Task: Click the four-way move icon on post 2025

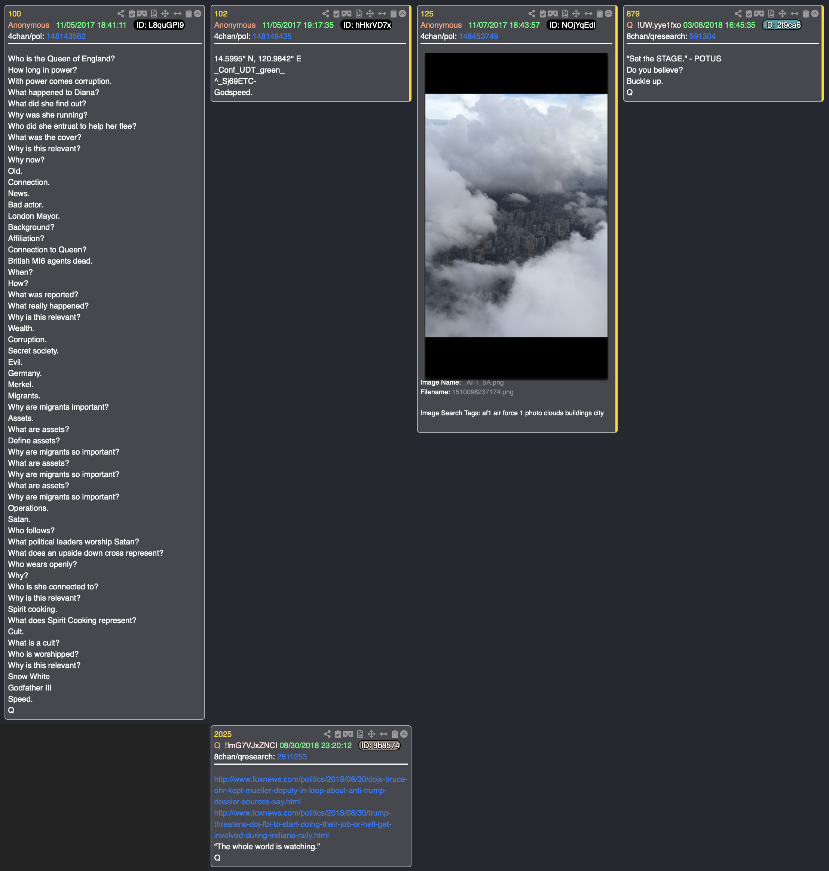Action: 371,734
